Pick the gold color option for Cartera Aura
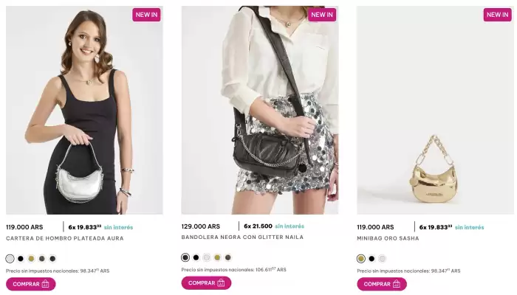517x295 pixels. click(31, 259)
